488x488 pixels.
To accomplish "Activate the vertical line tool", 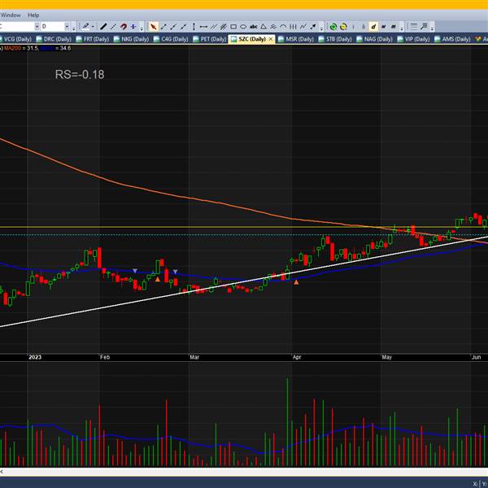I will click(x=194, y=27).
